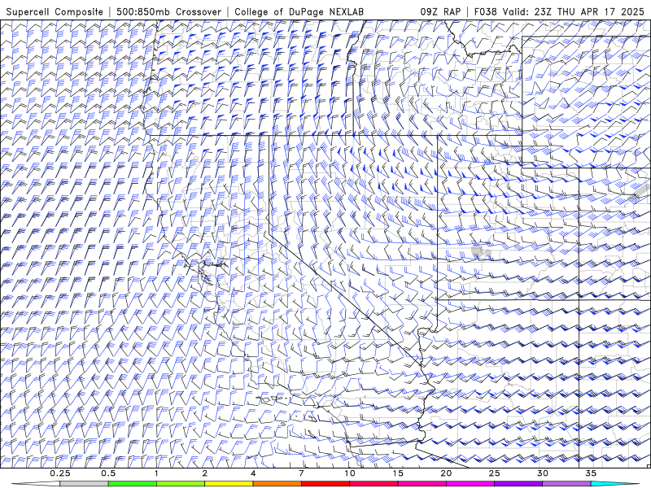Click the legend value 10
The height and width of the screenshot is (488, 651).
tap(350, 473)
